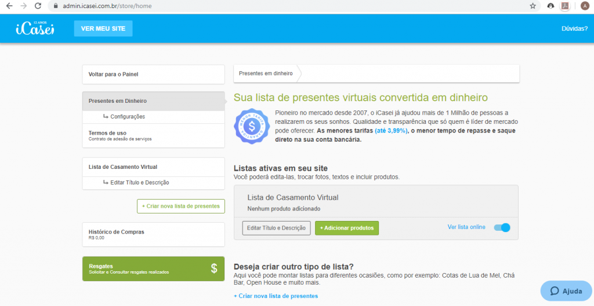594x306 pixels.
Task: Bookmark page with the star icon
Action: point(533,6)
